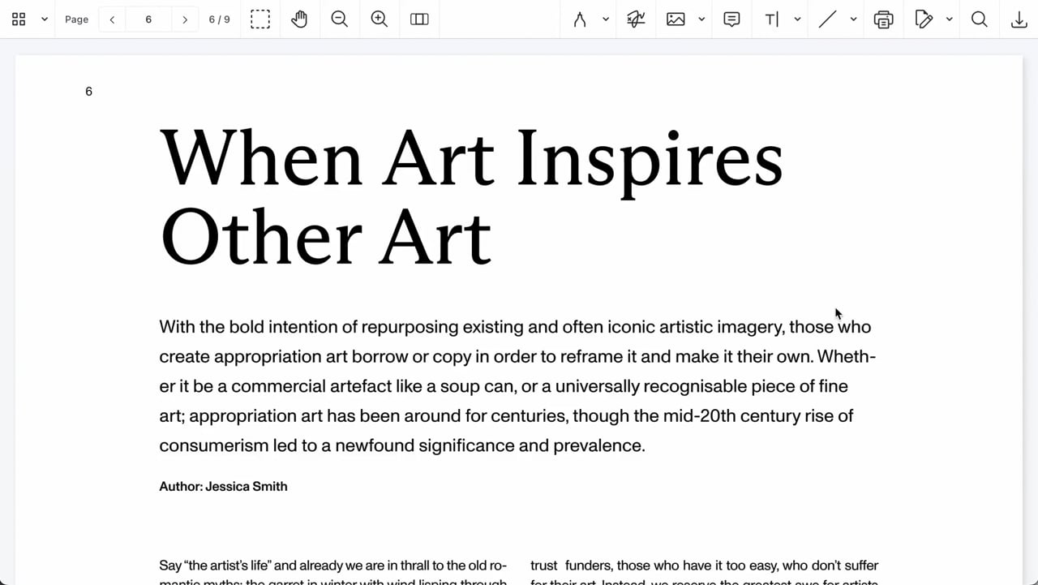Click the column line starting "Say "the artist's life""
The height and width of the screenshot is (585, 1038).
333,566
